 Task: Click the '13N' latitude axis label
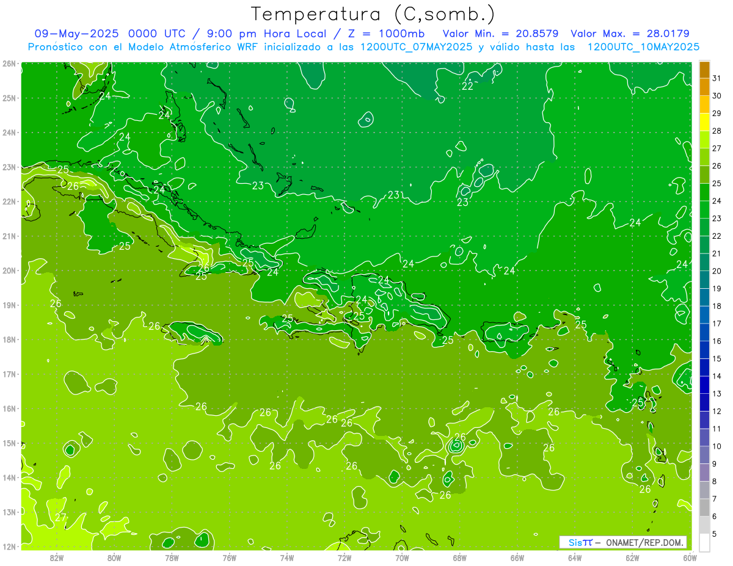pyautogui.click(x=9, y=512)
